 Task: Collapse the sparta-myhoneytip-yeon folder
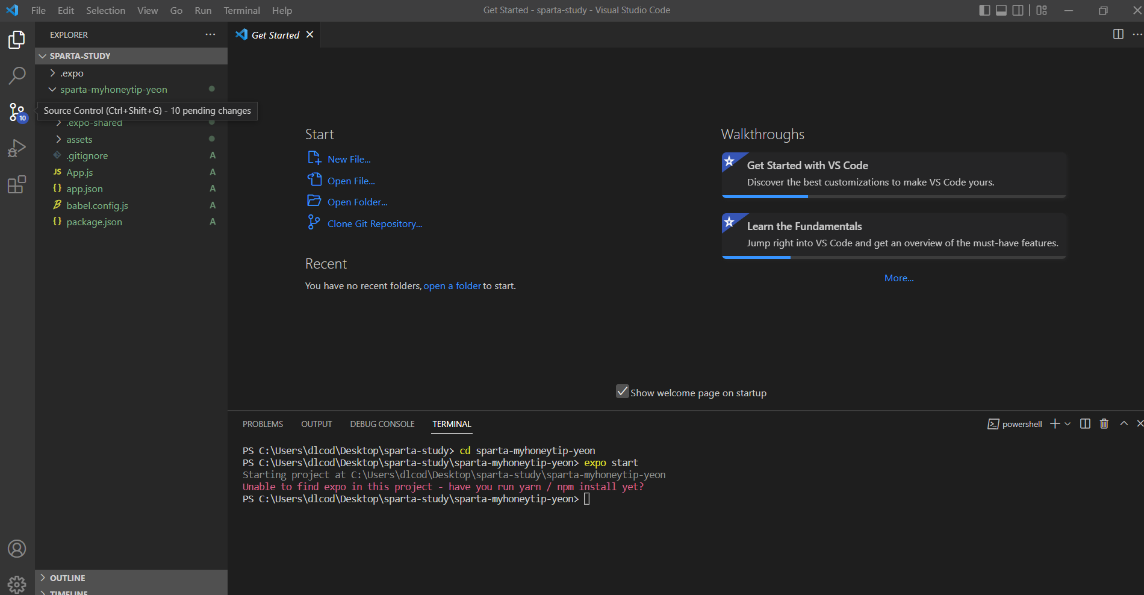[131, 89]
